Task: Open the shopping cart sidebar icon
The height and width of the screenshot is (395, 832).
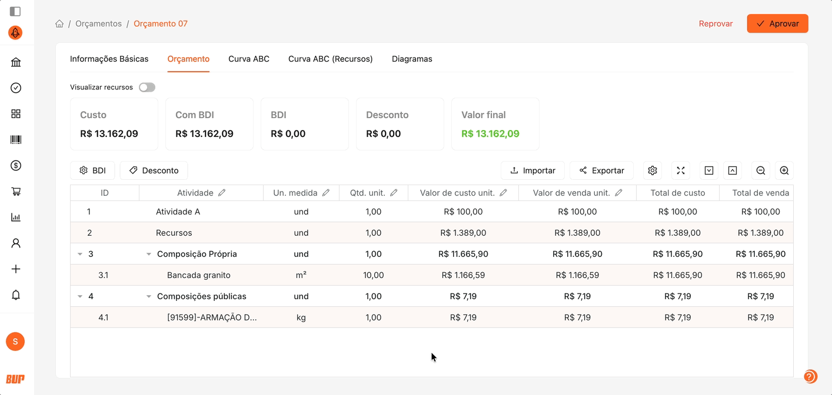Action: 16,192
